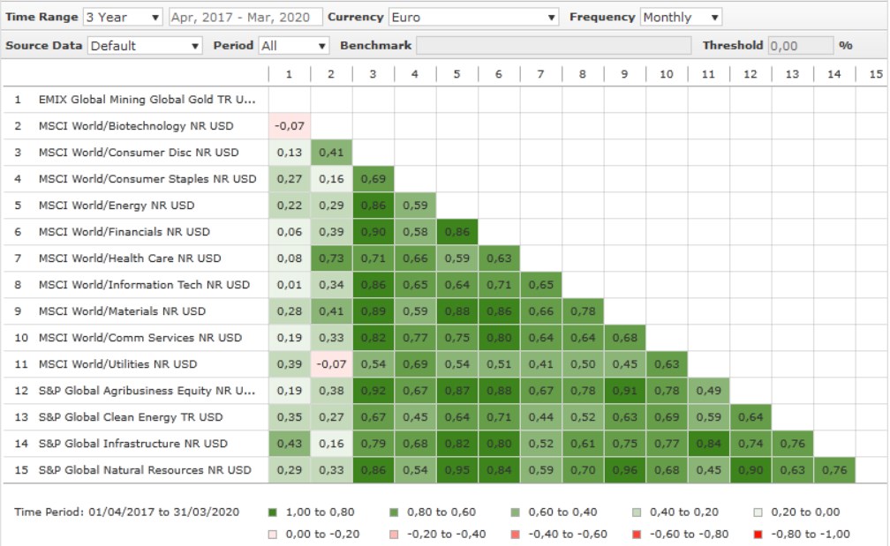Open the Currency dropdown showing Euro

point(474,18)
